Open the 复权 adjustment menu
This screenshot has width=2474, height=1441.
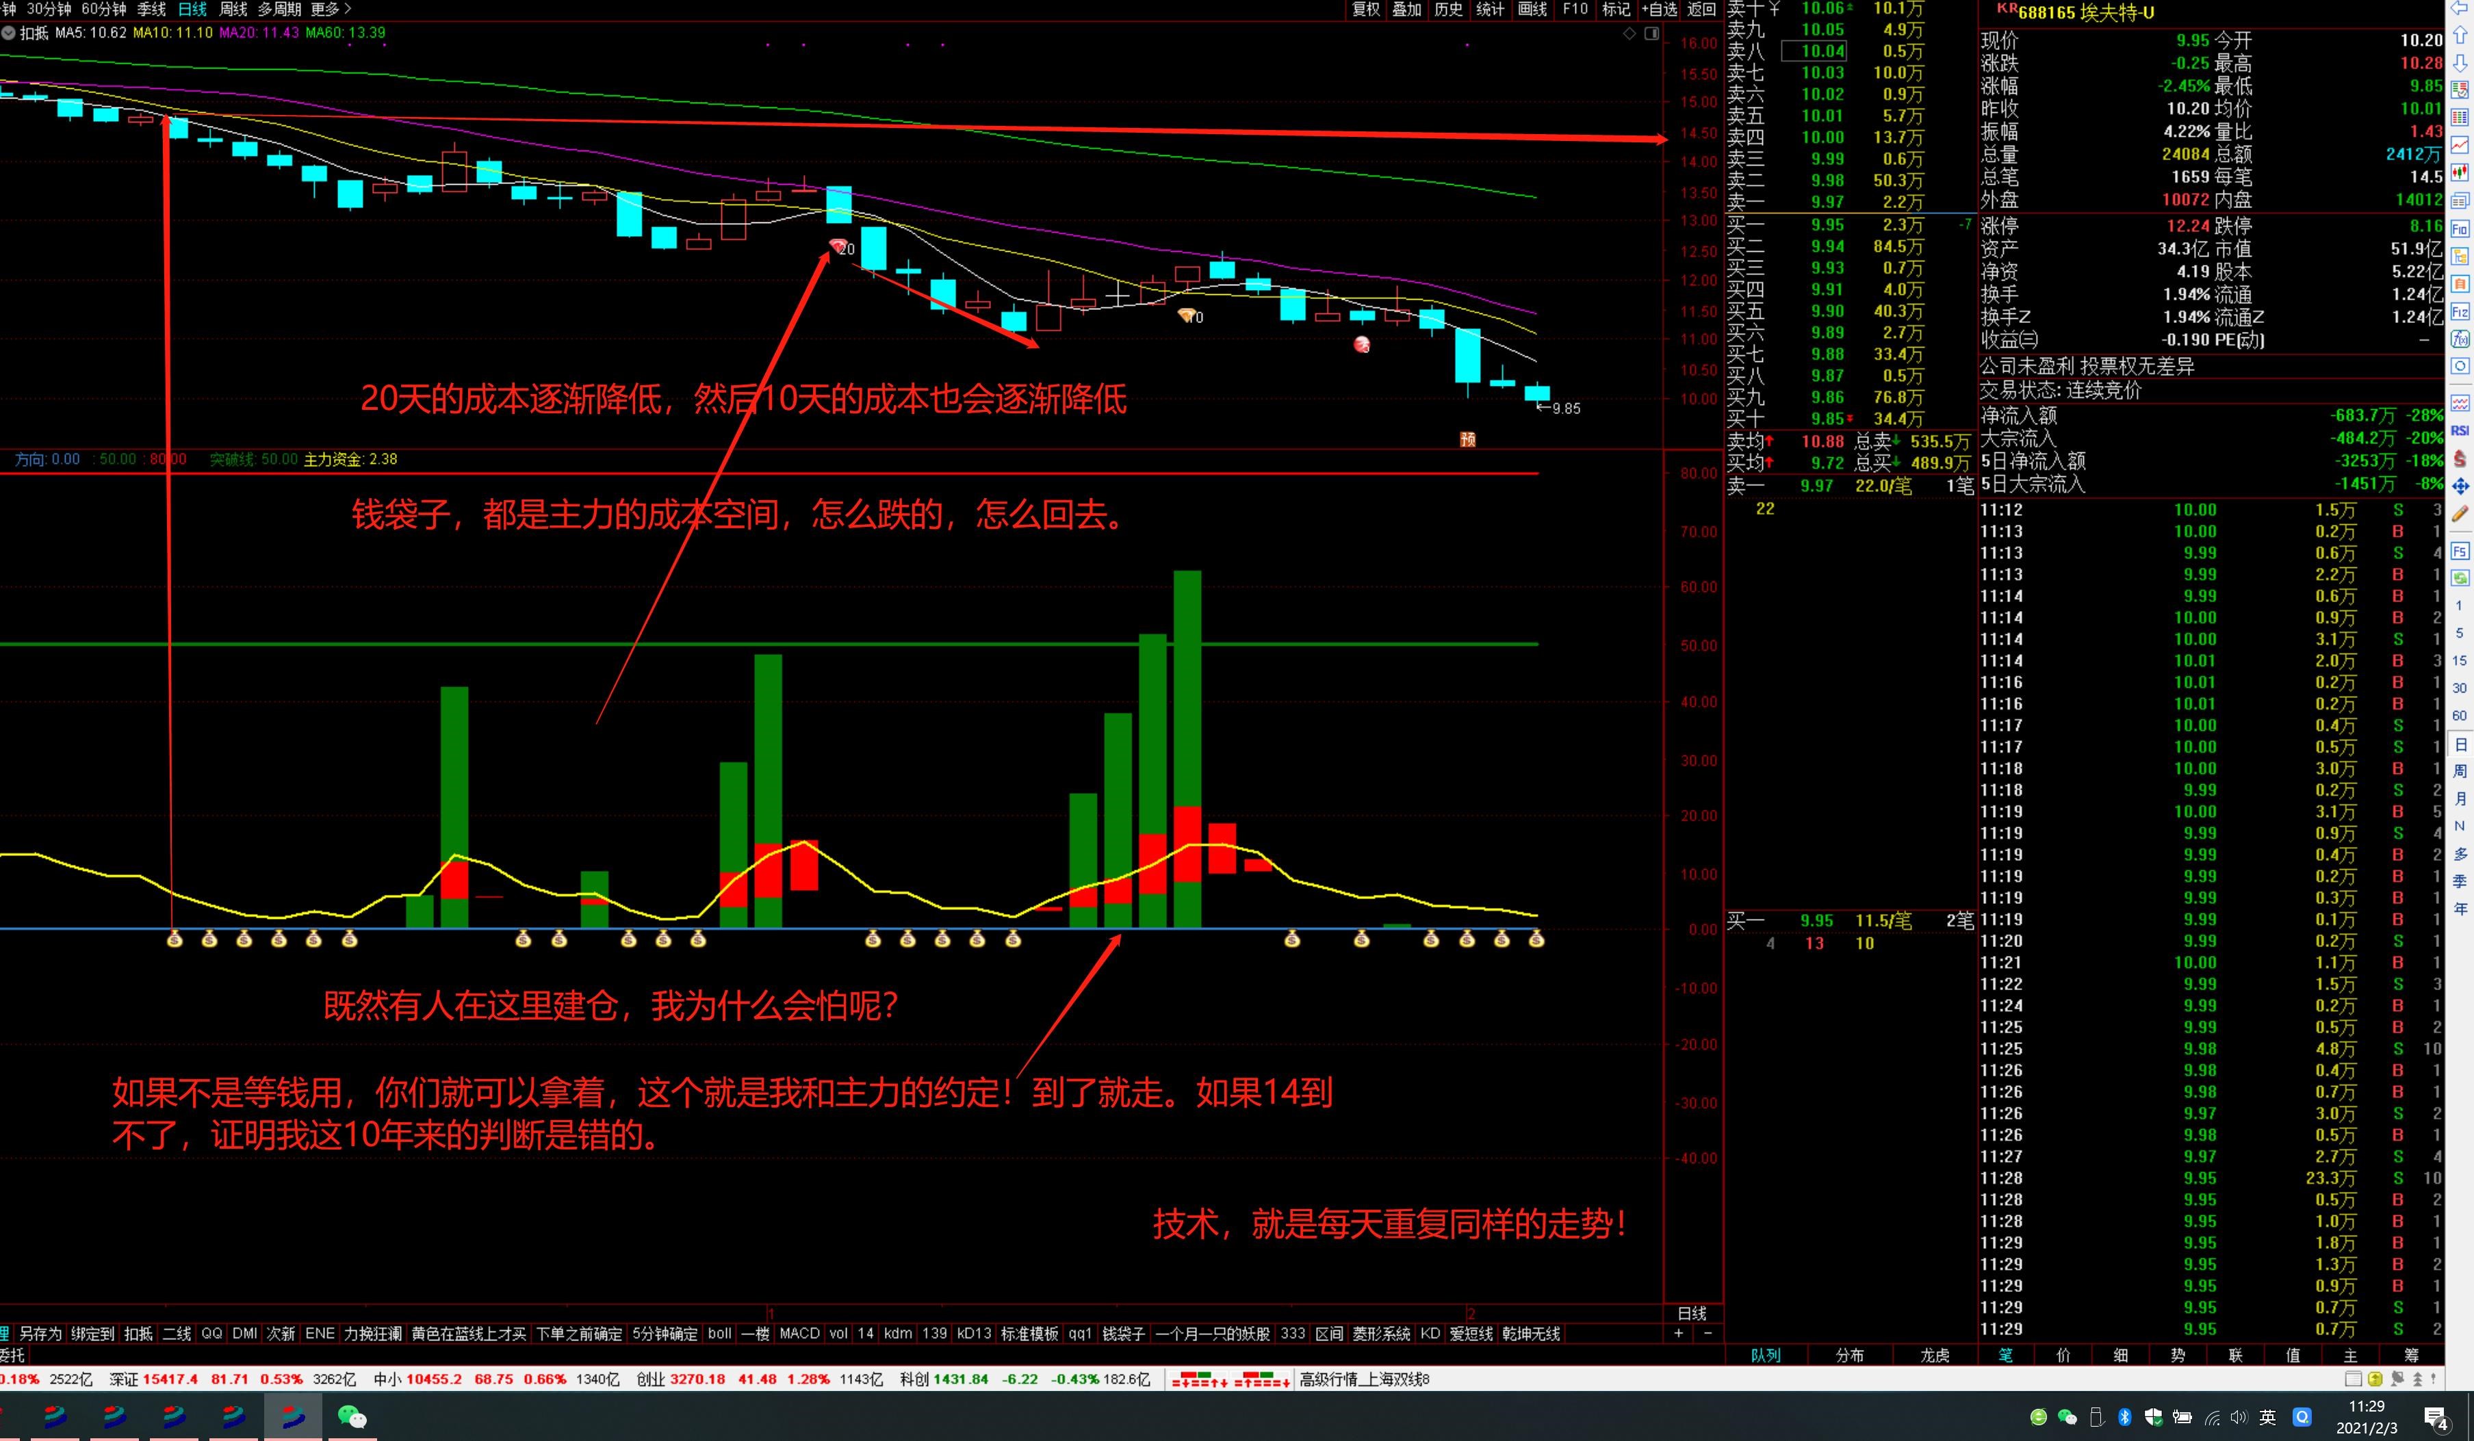[1365, 9]
